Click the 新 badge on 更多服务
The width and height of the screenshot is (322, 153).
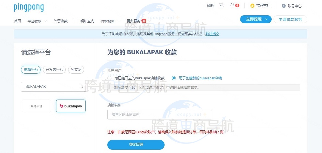pos(144,21)
